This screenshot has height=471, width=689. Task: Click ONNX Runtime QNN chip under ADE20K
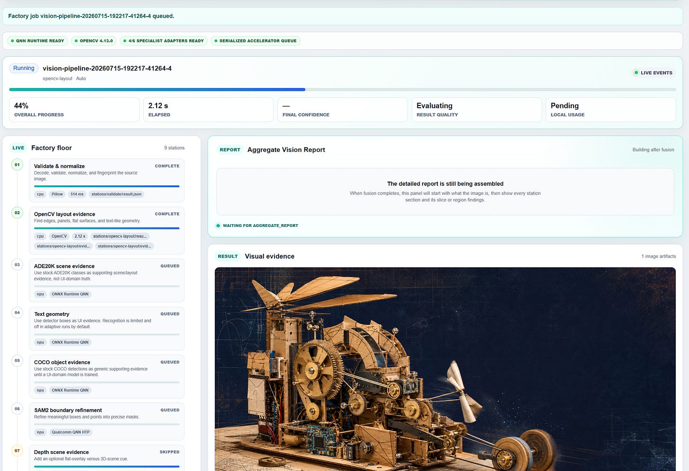point(70,294)
